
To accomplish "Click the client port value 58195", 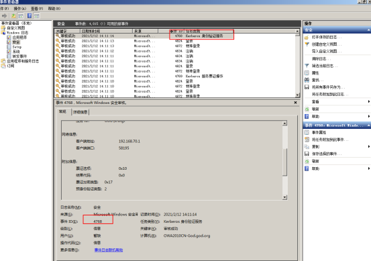I will [123, 148].
